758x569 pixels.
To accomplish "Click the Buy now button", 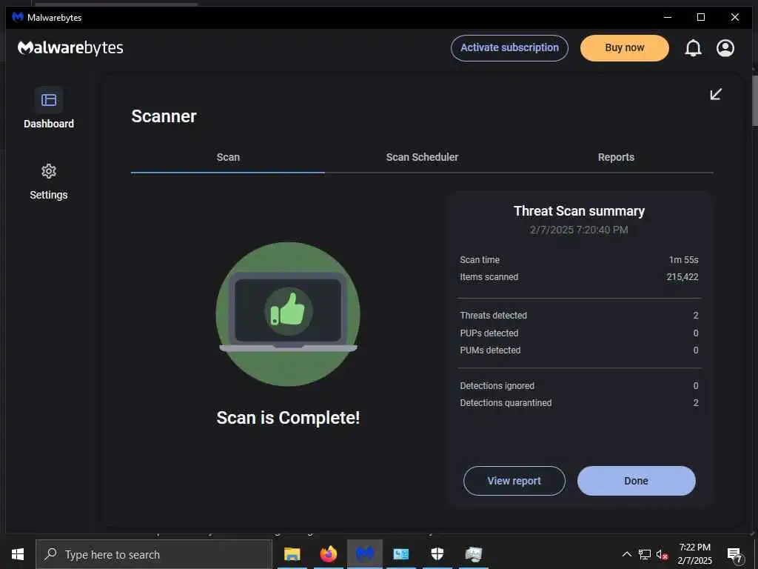I will click(x=625, y=48).
